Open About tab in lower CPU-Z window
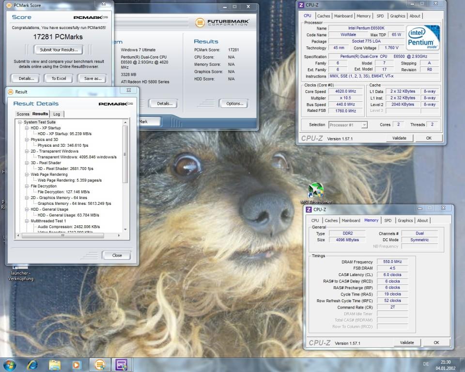465x372 pixels. [x=422, y=220]
